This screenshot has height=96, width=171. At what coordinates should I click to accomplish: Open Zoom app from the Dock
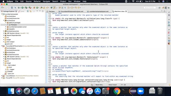[x=141, y=91]
